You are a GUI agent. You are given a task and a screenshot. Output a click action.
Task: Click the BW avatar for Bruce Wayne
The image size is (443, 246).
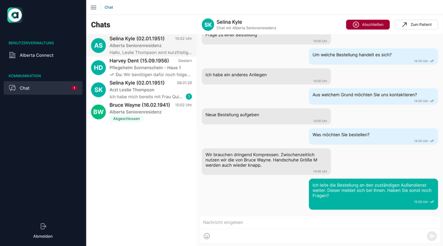click(x=98, y=112)
